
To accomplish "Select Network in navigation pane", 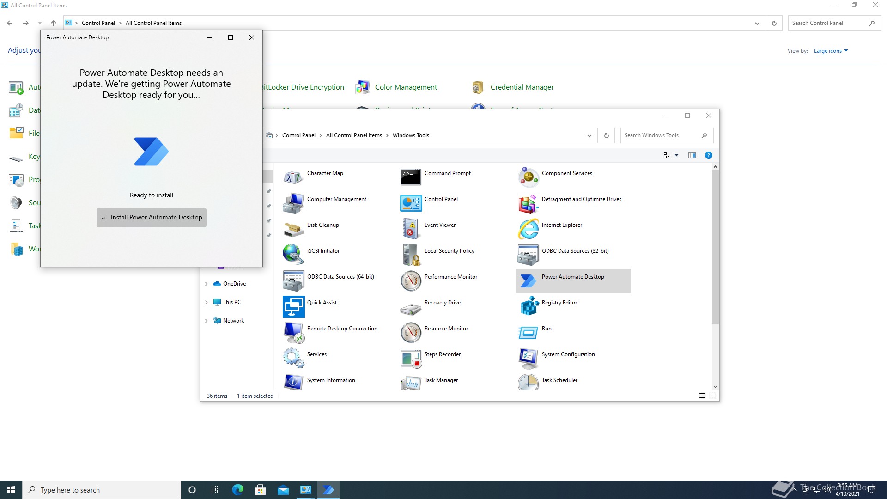I will pyautogui.click(x=229, y=321).
